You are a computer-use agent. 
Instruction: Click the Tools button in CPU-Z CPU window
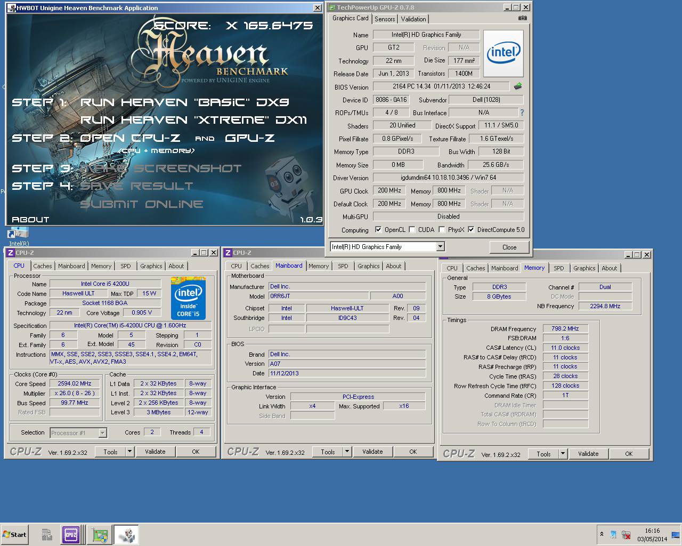110,452
